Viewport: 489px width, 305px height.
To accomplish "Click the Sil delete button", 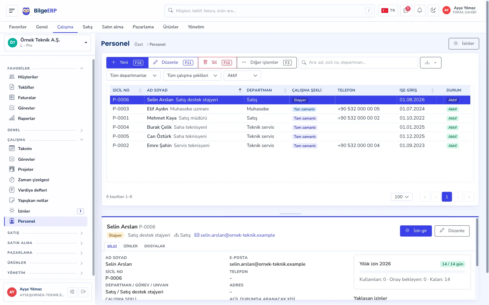I will [217, 63].
